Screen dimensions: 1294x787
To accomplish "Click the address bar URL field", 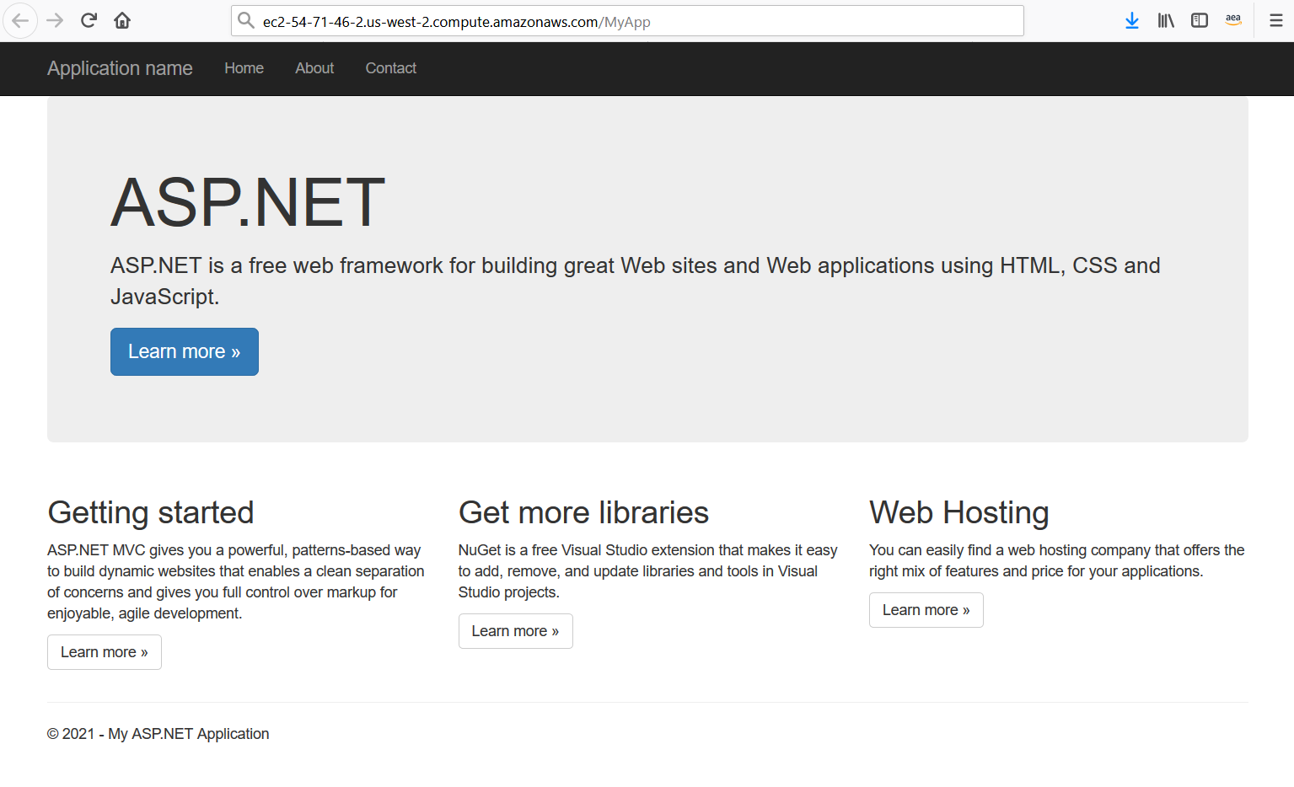I will [627, 21].
